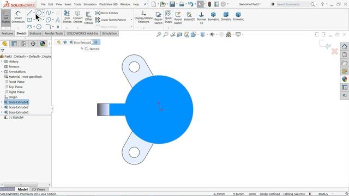This screenshot has width=349, height=196.
Task: Choose the Straight Slot tool
Action: click(29, 27)
